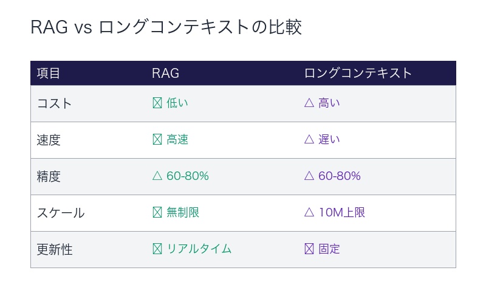
Task: Select the box icon next to 無制限
Action: coord(157,213)
